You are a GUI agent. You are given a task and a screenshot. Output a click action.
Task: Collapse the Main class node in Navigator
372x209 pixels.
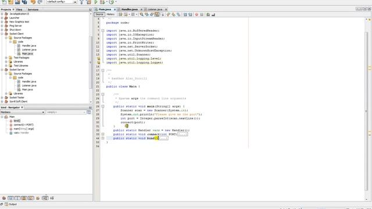2,117
